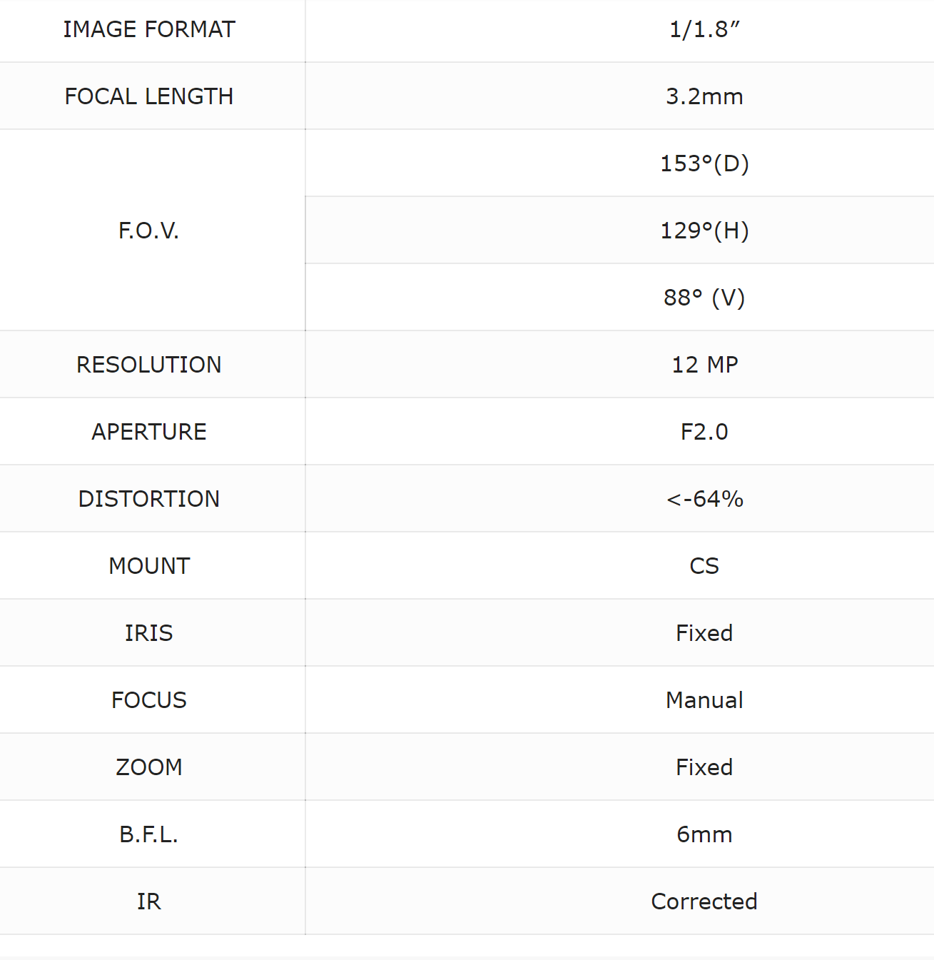The height and width of the screenshot is (960, 934).
Task: Click the APERTURE label
Action: pyautogui.click(x=149, y=432)
